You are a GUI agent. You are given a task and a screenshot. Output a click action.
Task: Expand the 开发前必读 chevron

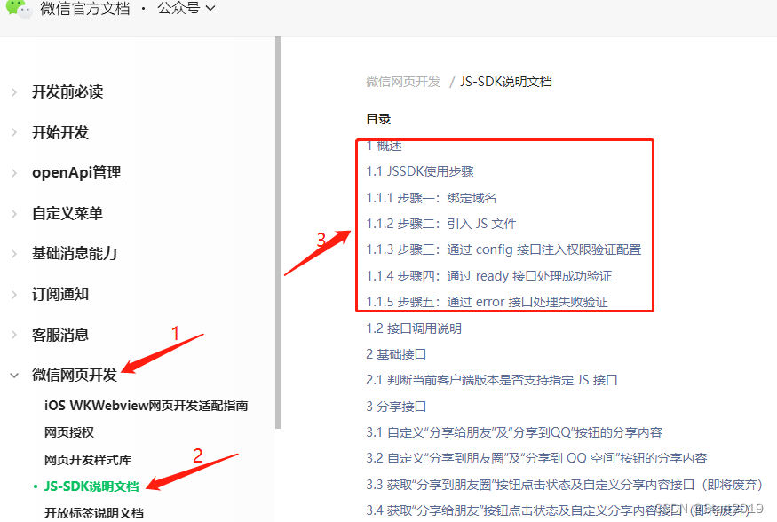click(x=14, y=92)
